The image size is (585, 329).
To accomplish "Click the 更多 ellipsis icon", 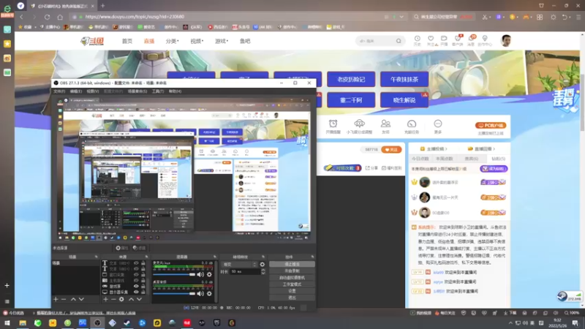I will click(437, 124).
